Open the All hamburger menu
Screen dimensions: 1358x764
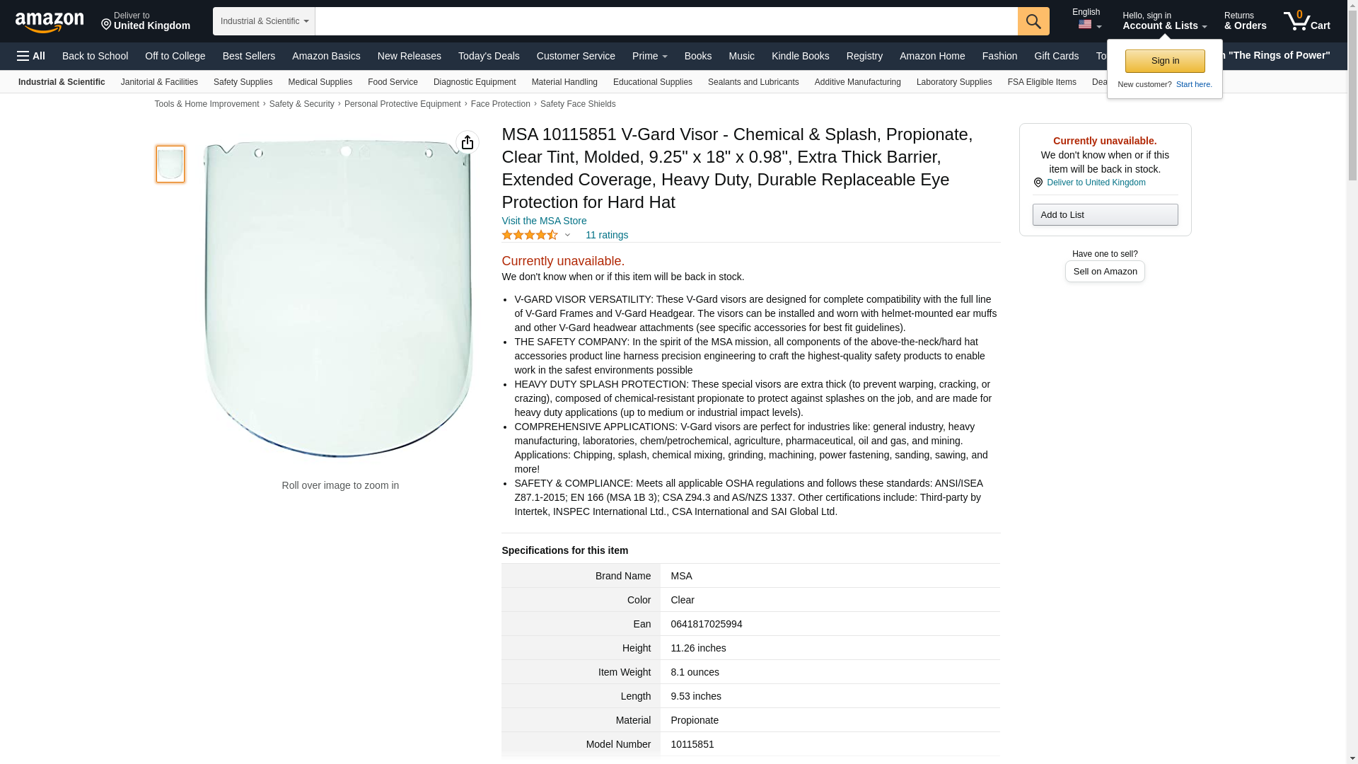[x=31, y=56]
